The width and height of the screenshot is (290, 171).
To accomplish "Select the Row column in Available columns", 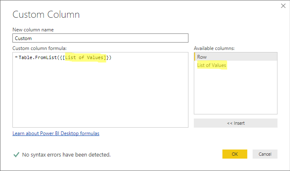I will click(x=236, y=57).
